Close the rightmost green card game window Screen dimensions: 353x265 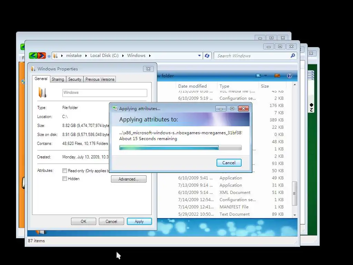click(x=311, y=53)
